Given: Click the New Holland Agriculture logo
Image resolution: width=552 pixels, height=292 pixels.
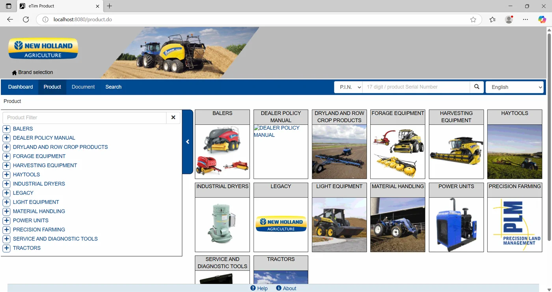Looking at the screenshot, I should tap(43, 49).
